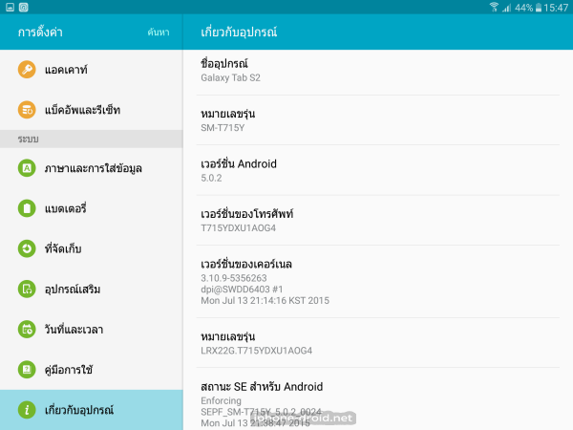
Task: Select อุปกรณ์เสริม in settings list
Action: tap(92, 289)
